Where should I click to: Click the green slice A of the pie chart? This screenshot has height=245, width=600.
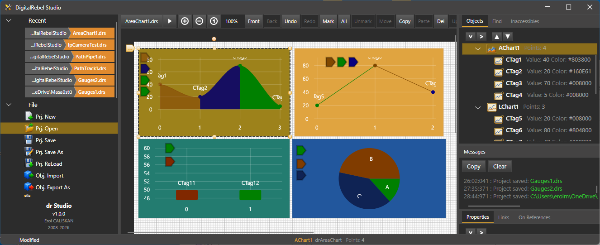[x=388, y=187]
